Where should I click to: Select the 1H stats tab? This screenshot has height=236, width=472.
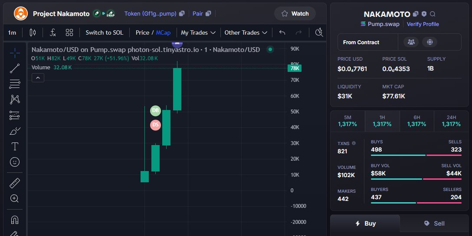tap(382, 121)
